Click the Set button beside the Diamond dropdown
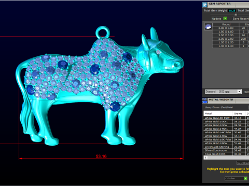This screenshot has height=186, width=249. tap(246, 92)
